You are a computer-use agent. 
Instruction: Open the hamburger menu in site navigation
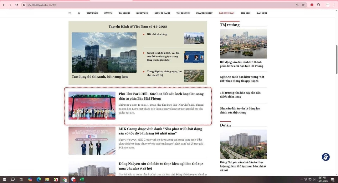(69, 13)
